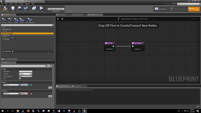Open the Details view options eye dropdown

[x=52, y=66]
